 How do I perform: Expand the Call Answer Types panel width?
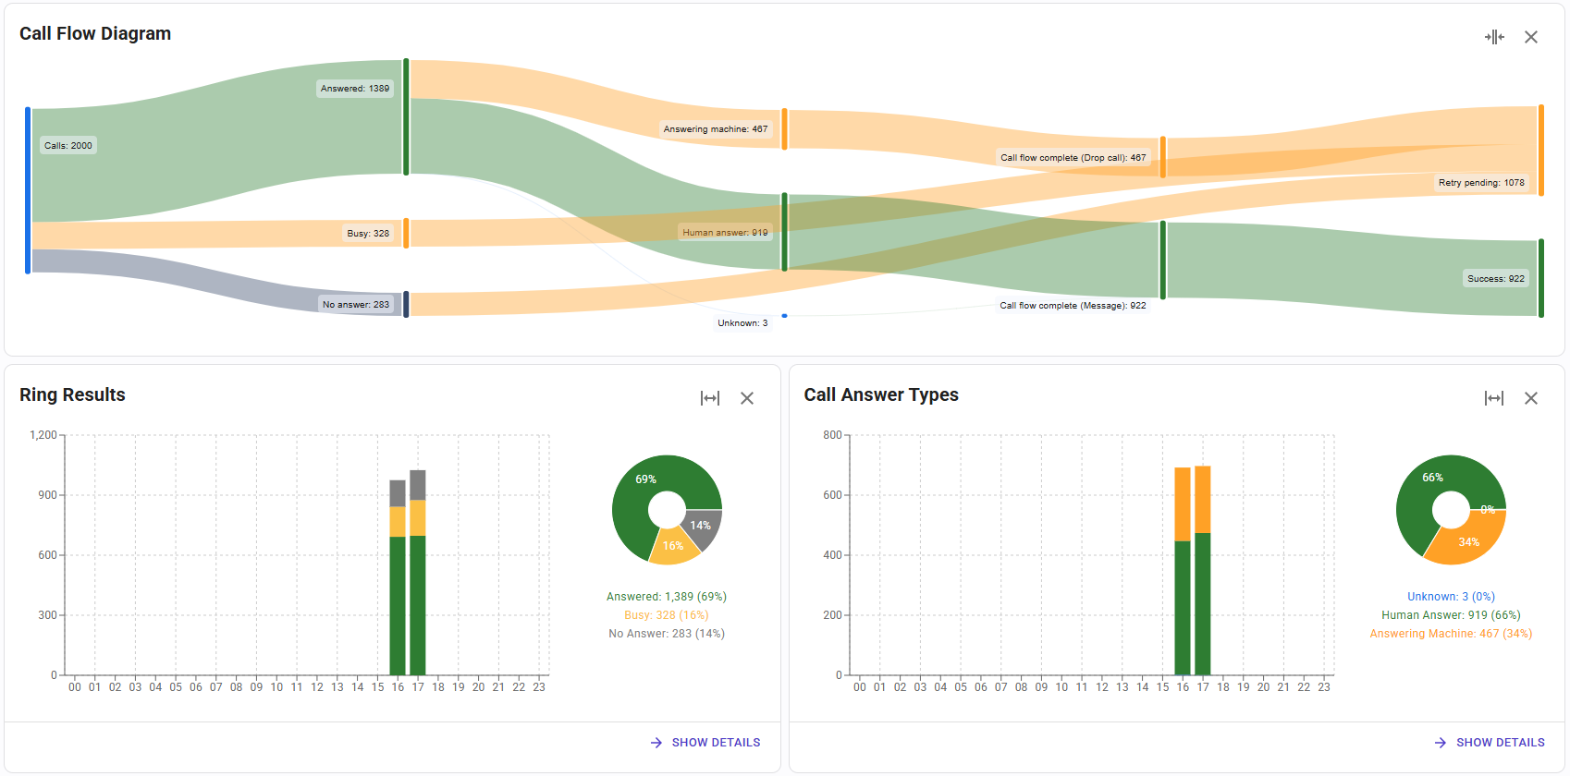pos(1494,398)
